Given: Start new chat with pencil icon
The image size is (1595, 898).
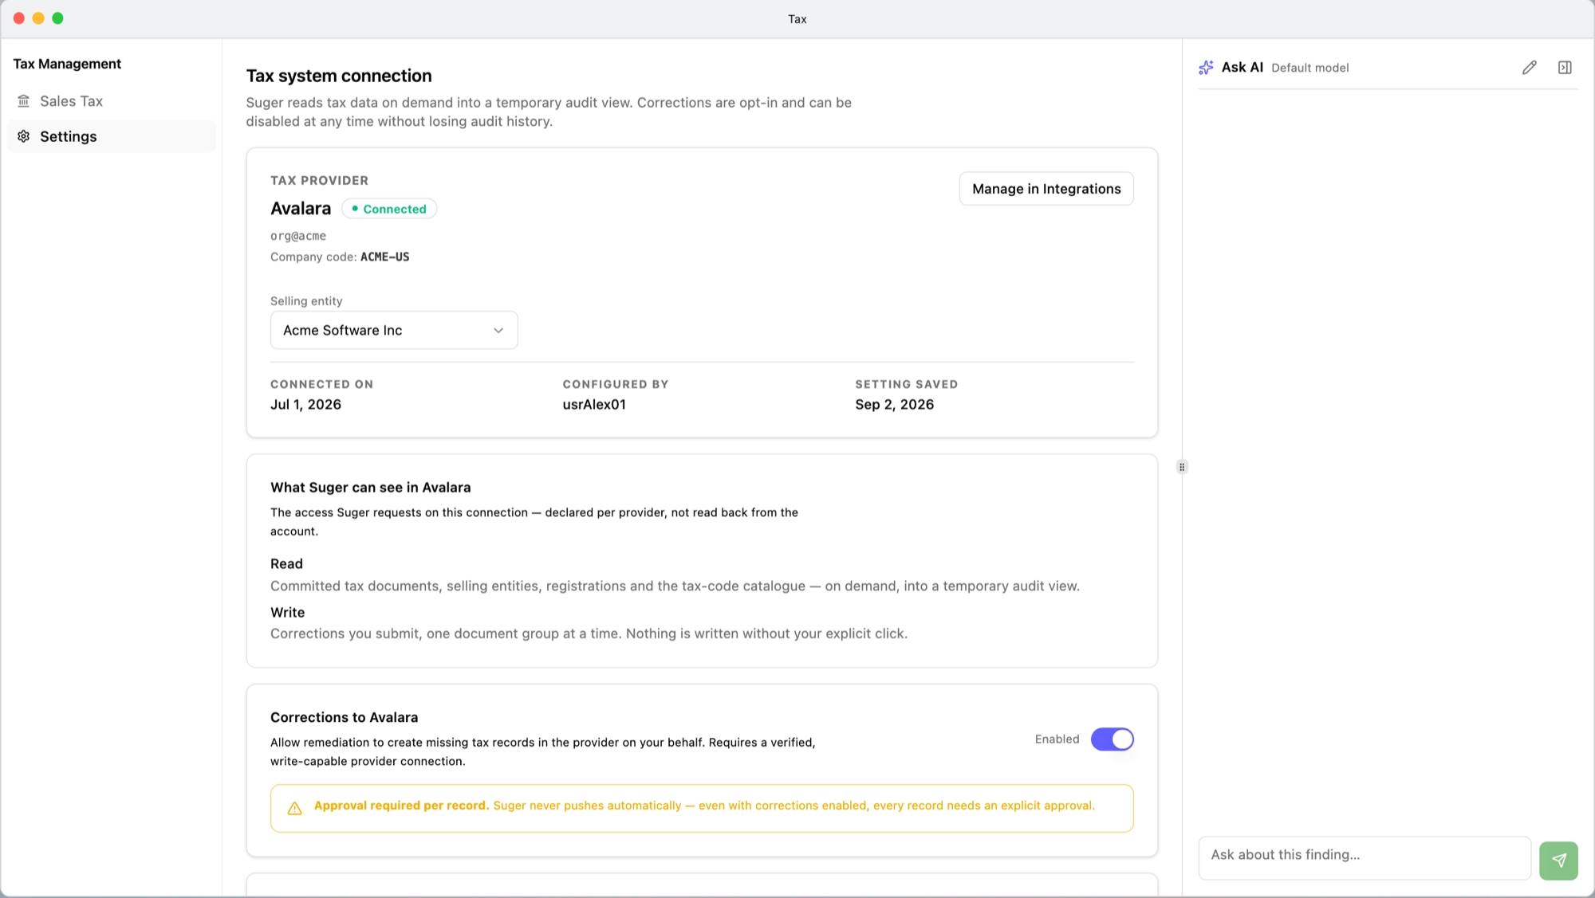Looking at the screenshot, I should pos(1529,68).
